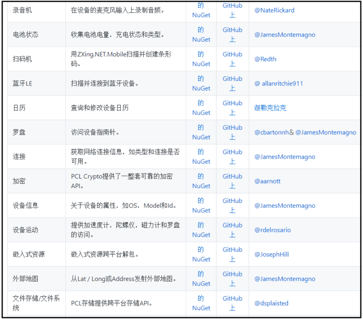Click description PCL存储提供跨平台存储API
This screenshot has height=319, width=363.
coord(111,303)
